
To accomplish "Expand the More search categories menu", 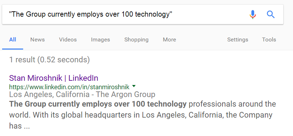I will point(169,40).
